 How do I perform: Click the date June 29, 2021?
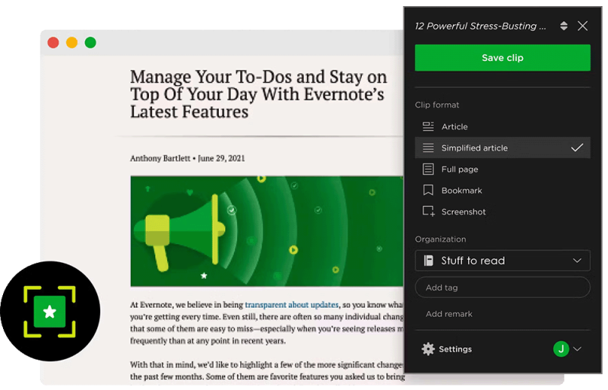(221, 158)
